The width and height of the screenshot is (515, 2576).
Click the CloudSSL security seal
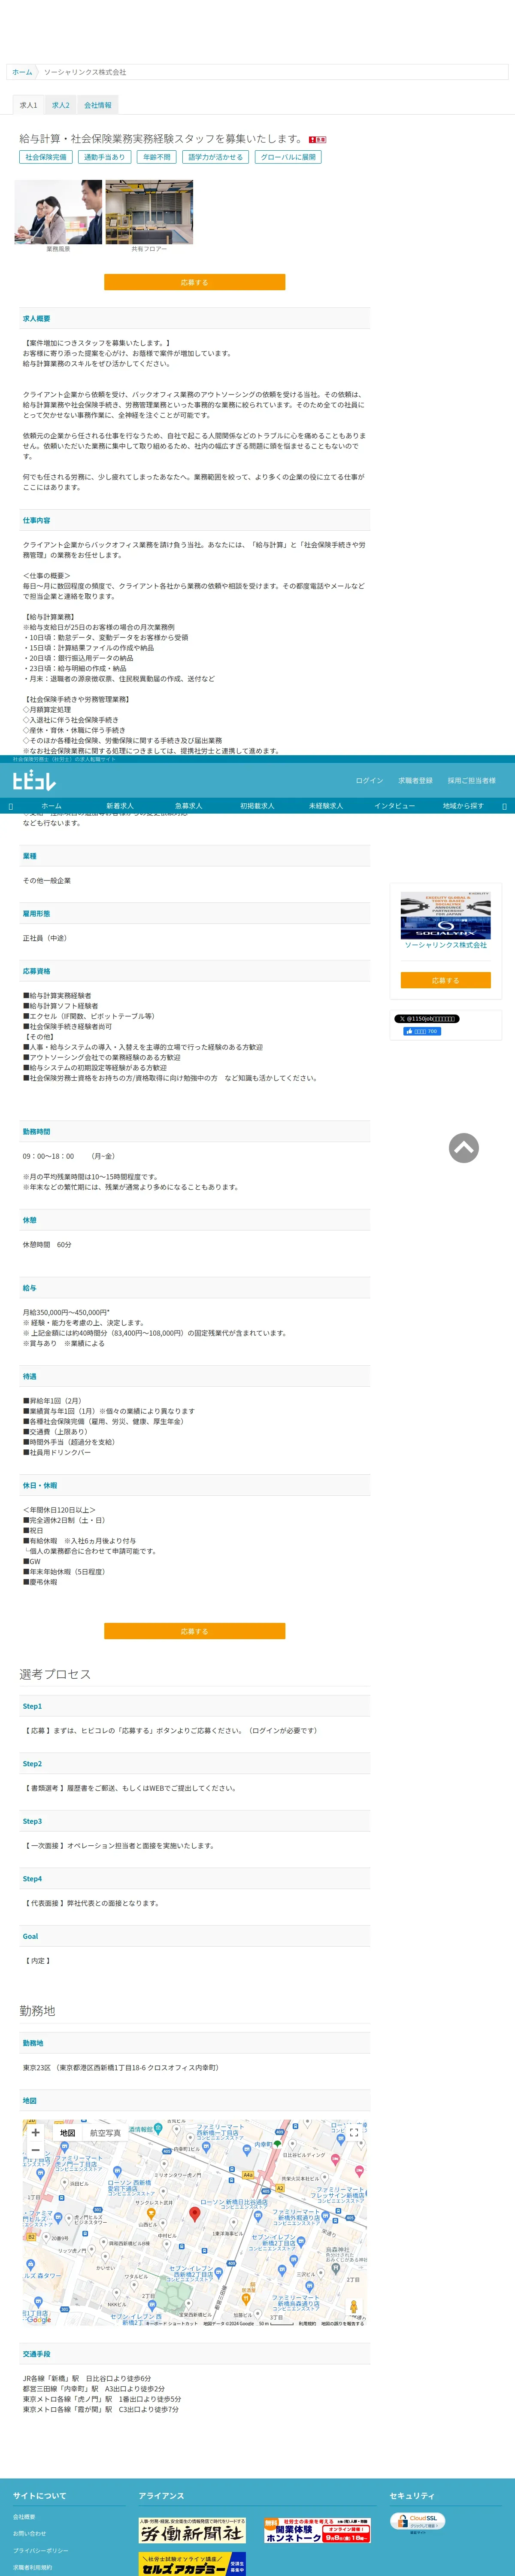(418, 2522)
